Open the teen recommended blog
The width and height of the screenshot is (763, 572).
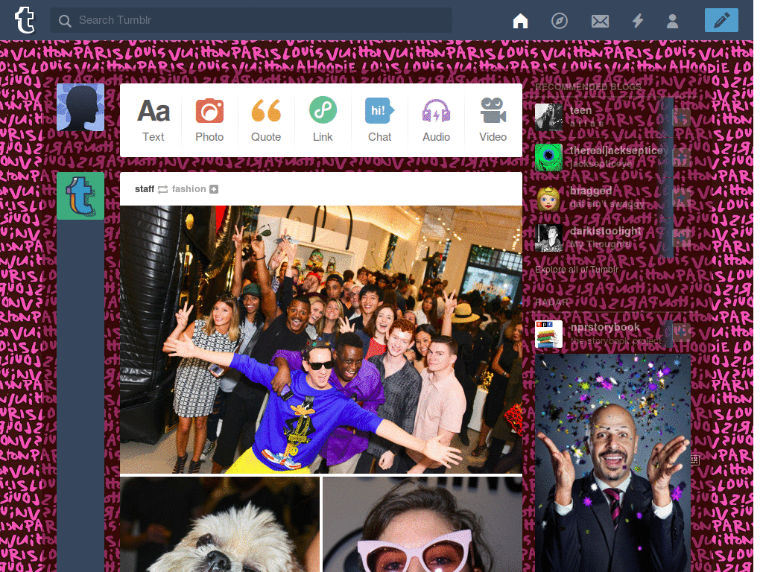click(580, 110)
